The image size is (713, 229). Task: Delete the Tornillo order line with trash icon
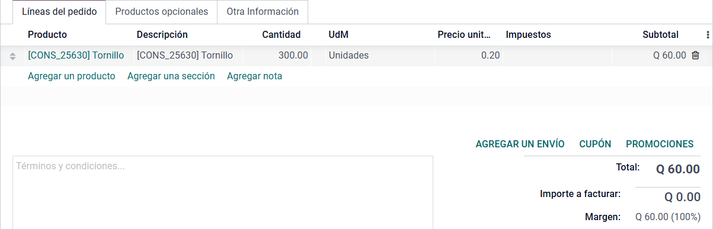(x=696, y=56)
